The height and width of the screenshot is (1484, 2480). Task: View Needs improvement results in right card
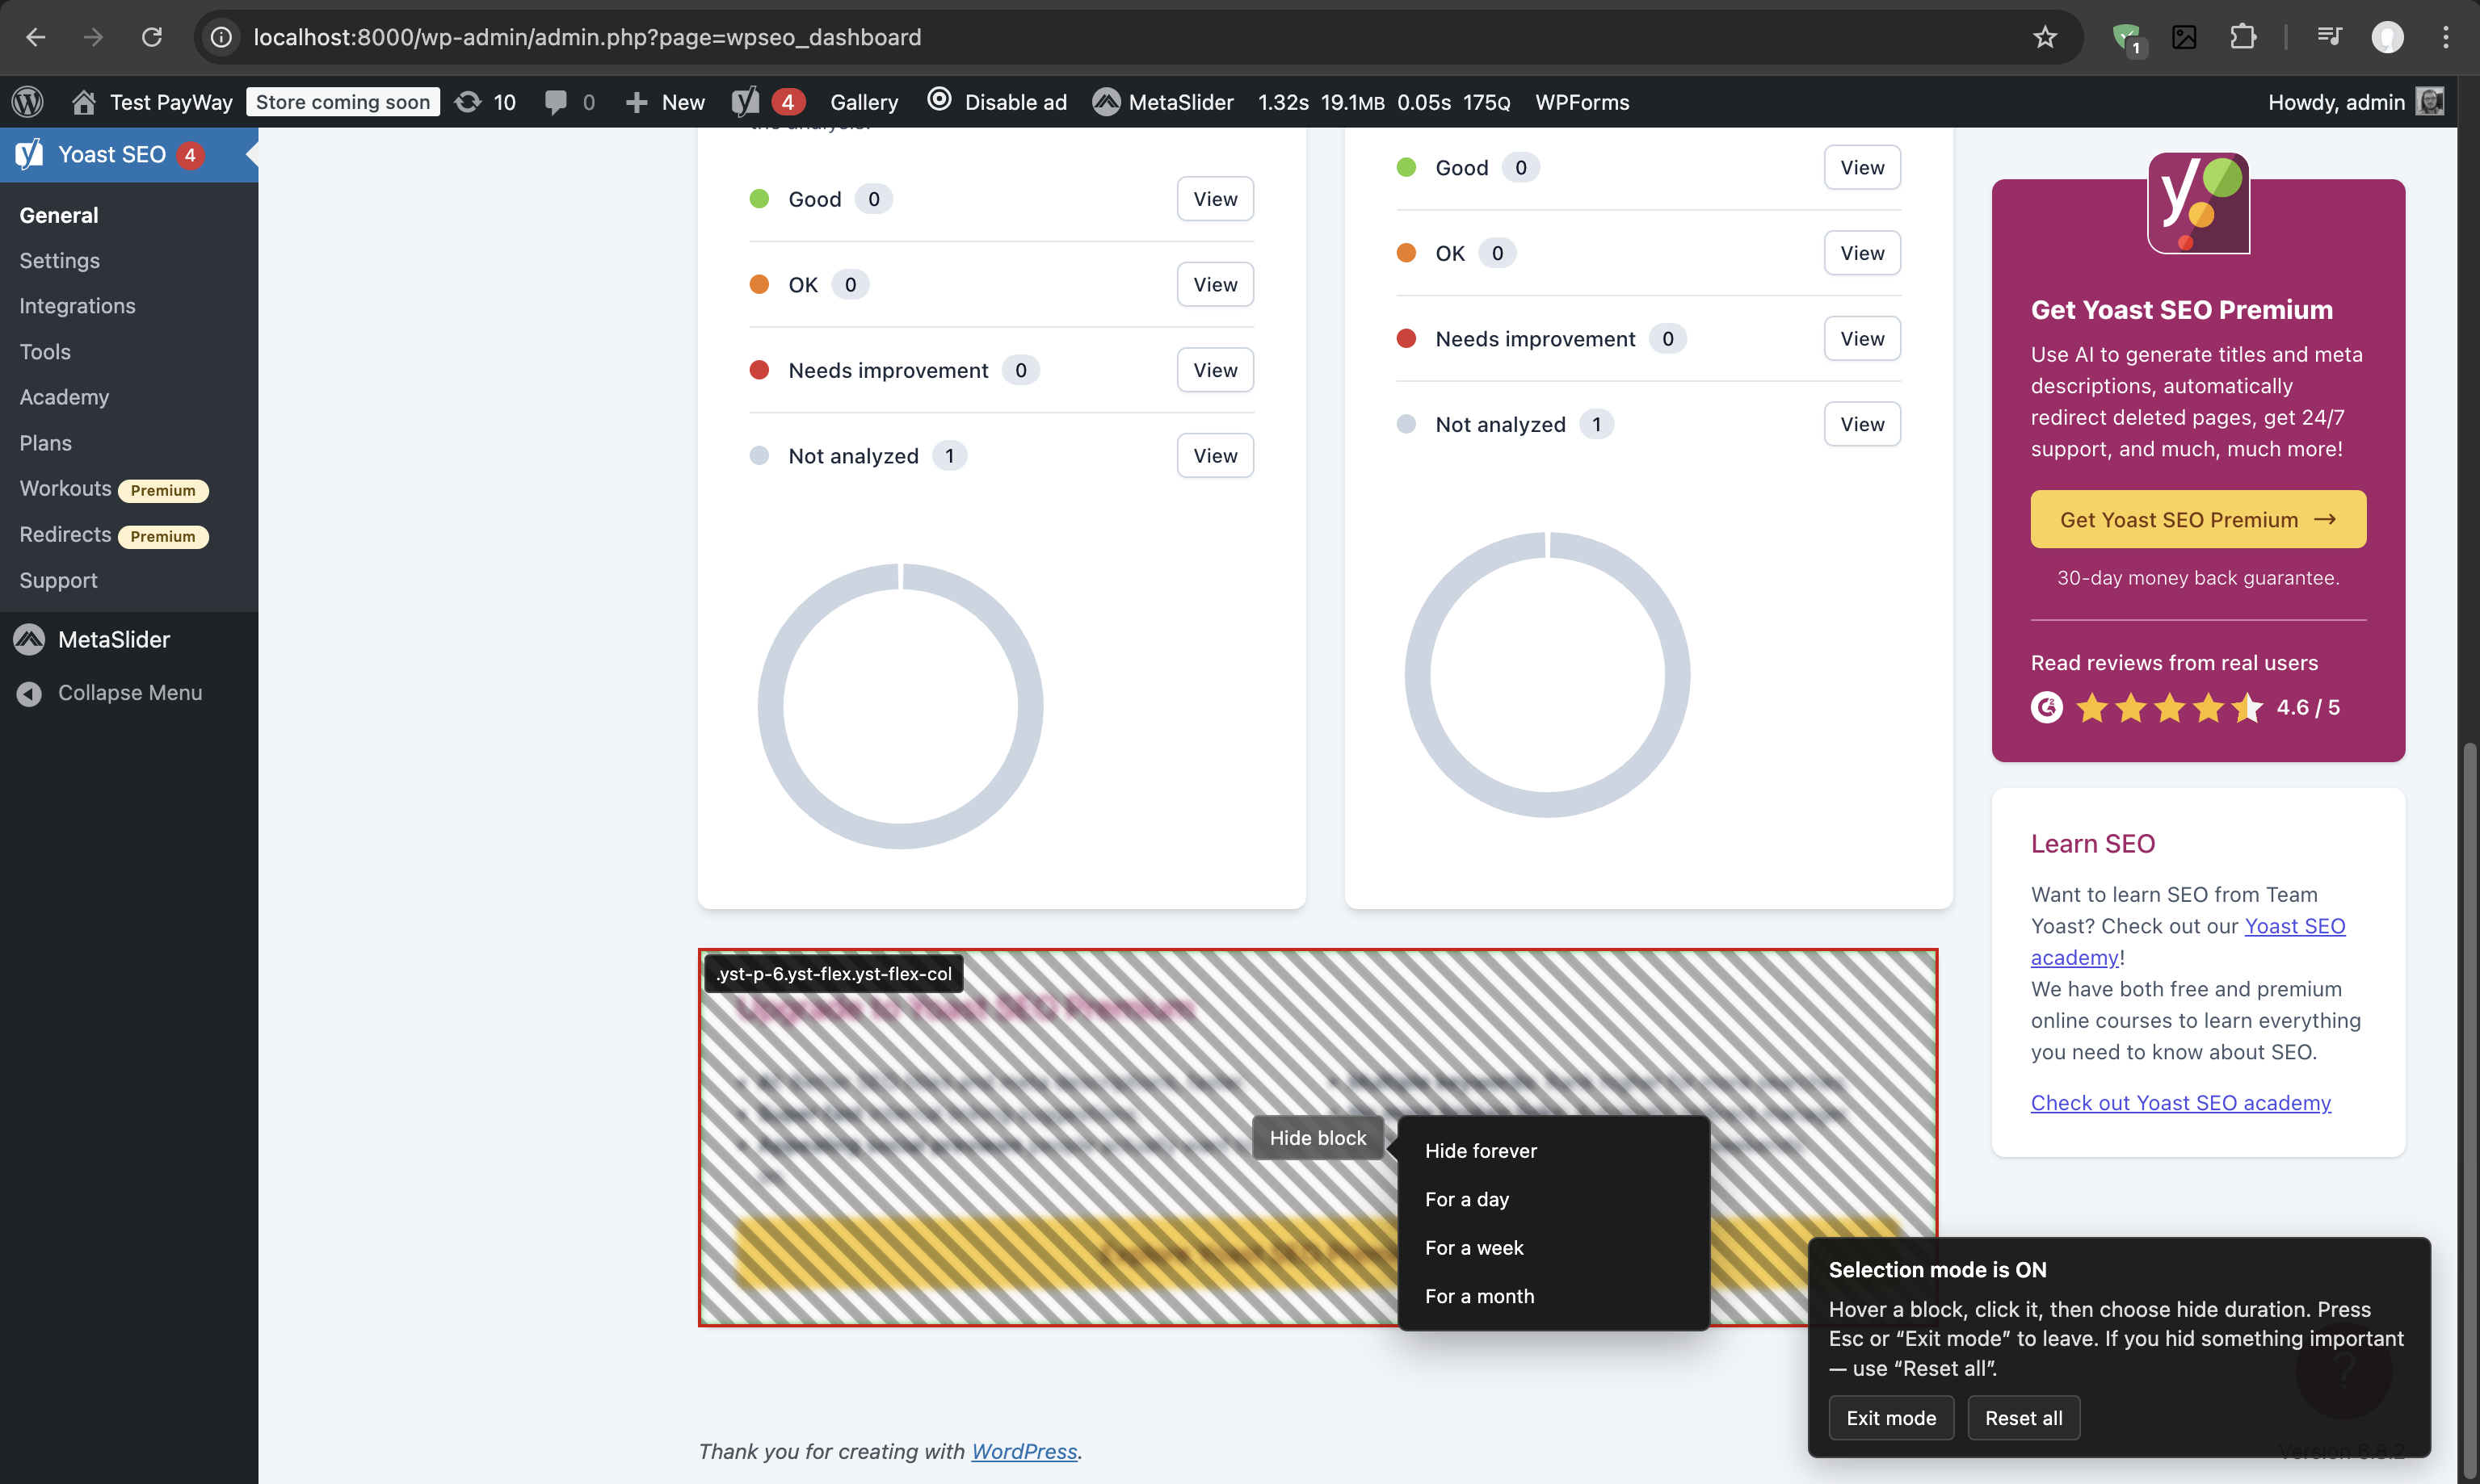[x=1862, y=339]
